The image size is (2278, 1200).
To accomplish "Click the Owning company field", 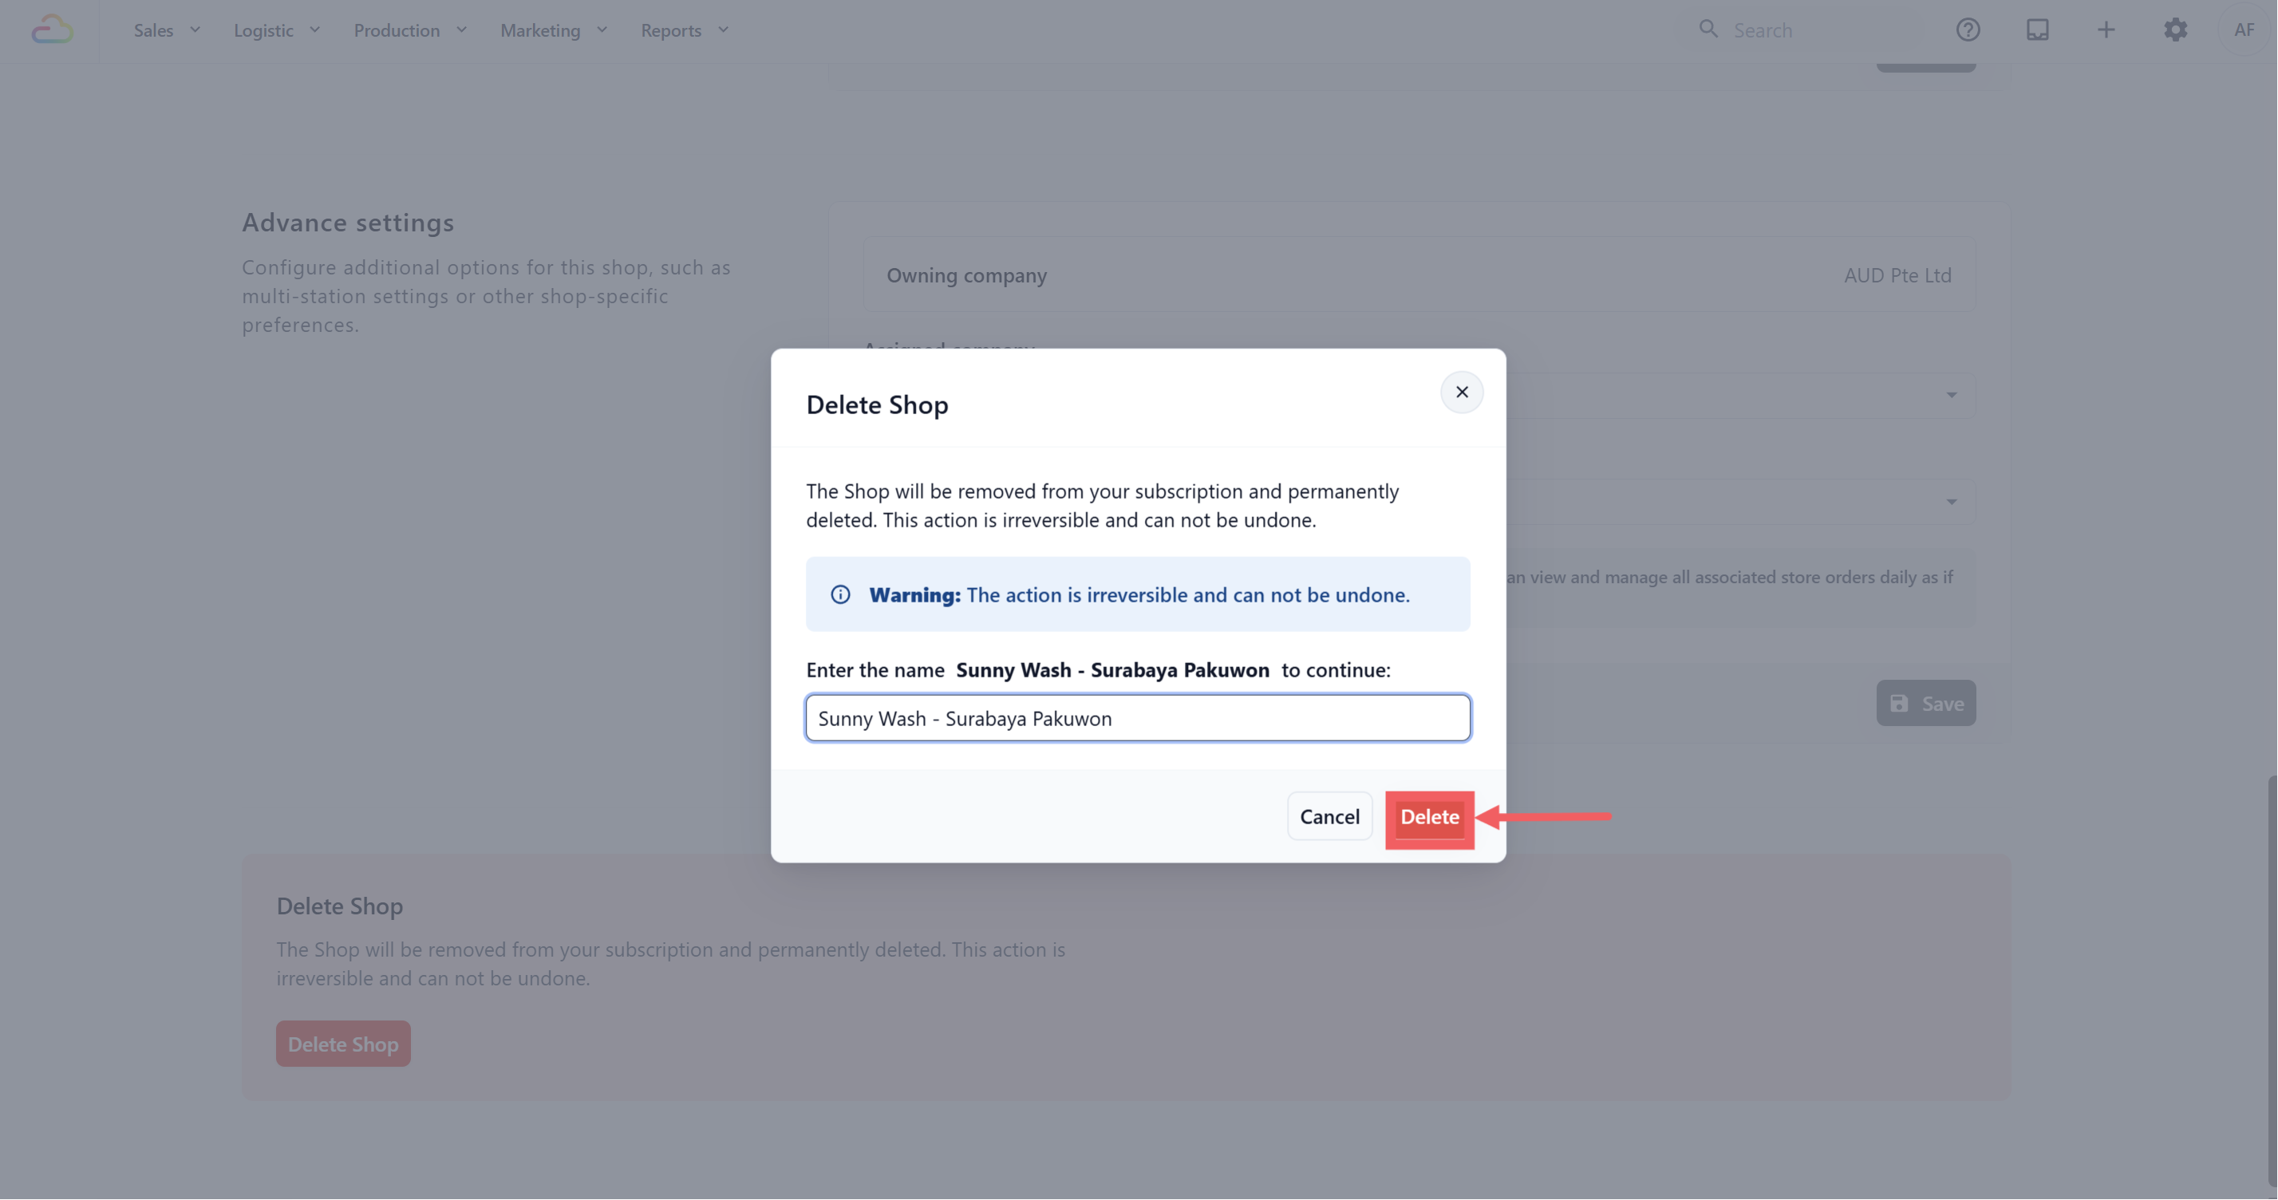I will point(1419,275).
